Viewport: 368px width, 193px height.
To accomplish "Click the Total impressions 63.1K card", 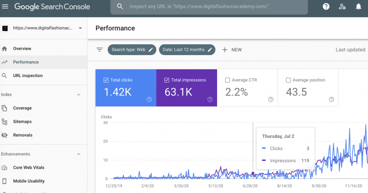I will tap(187, 88).
